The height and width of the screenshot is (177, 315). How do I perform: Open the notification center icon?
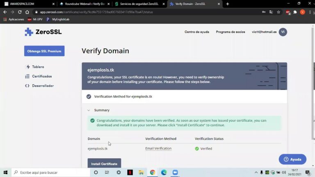pos(307,172)
